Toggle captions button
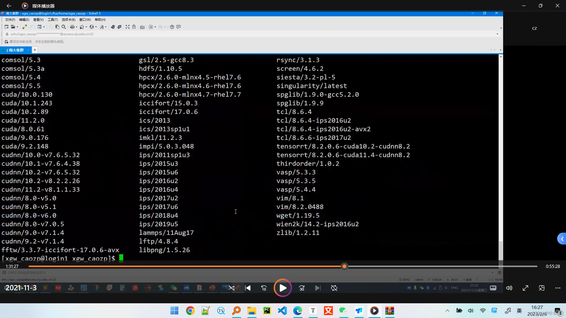This screenshot has height=318, width=566. (x=493, y=288)
